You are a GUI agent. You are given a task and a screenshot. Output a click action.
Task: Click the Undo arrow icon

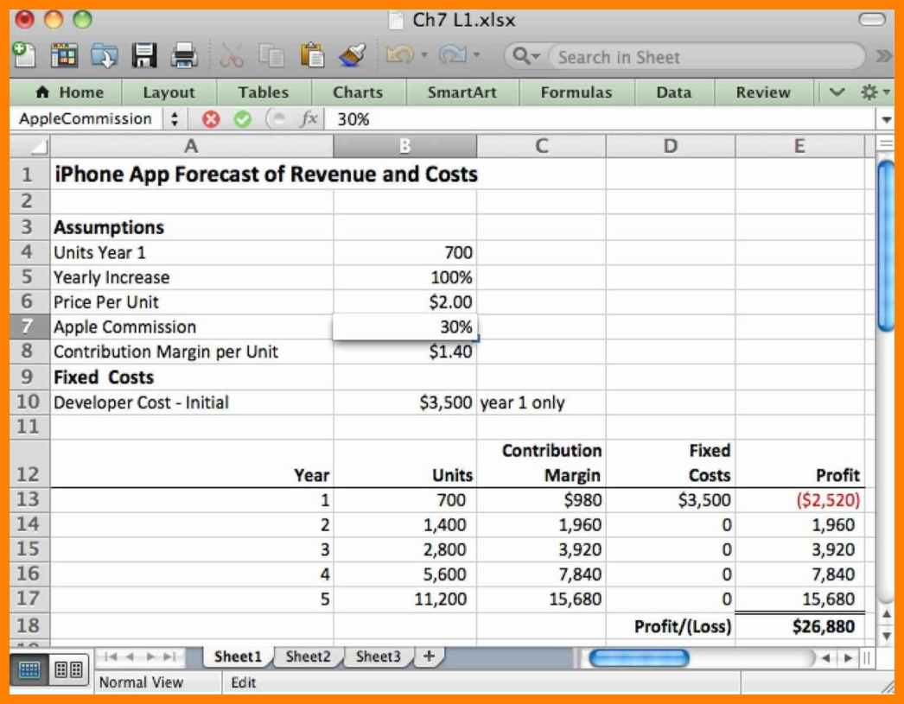(399, 55)
